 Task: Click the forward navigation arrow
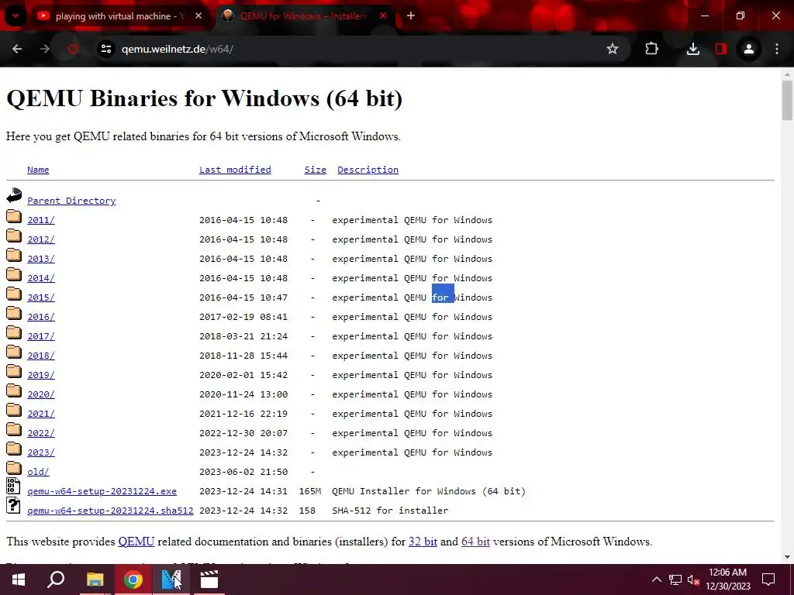click(45, 49)
